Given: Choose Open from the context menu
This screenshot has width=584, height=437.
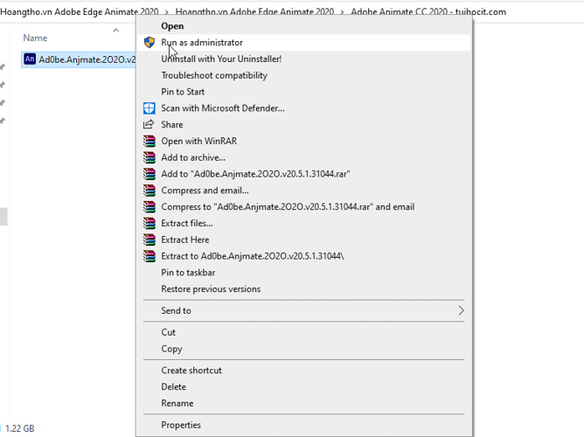Looking at the screenshot, I should coord(304,26).
